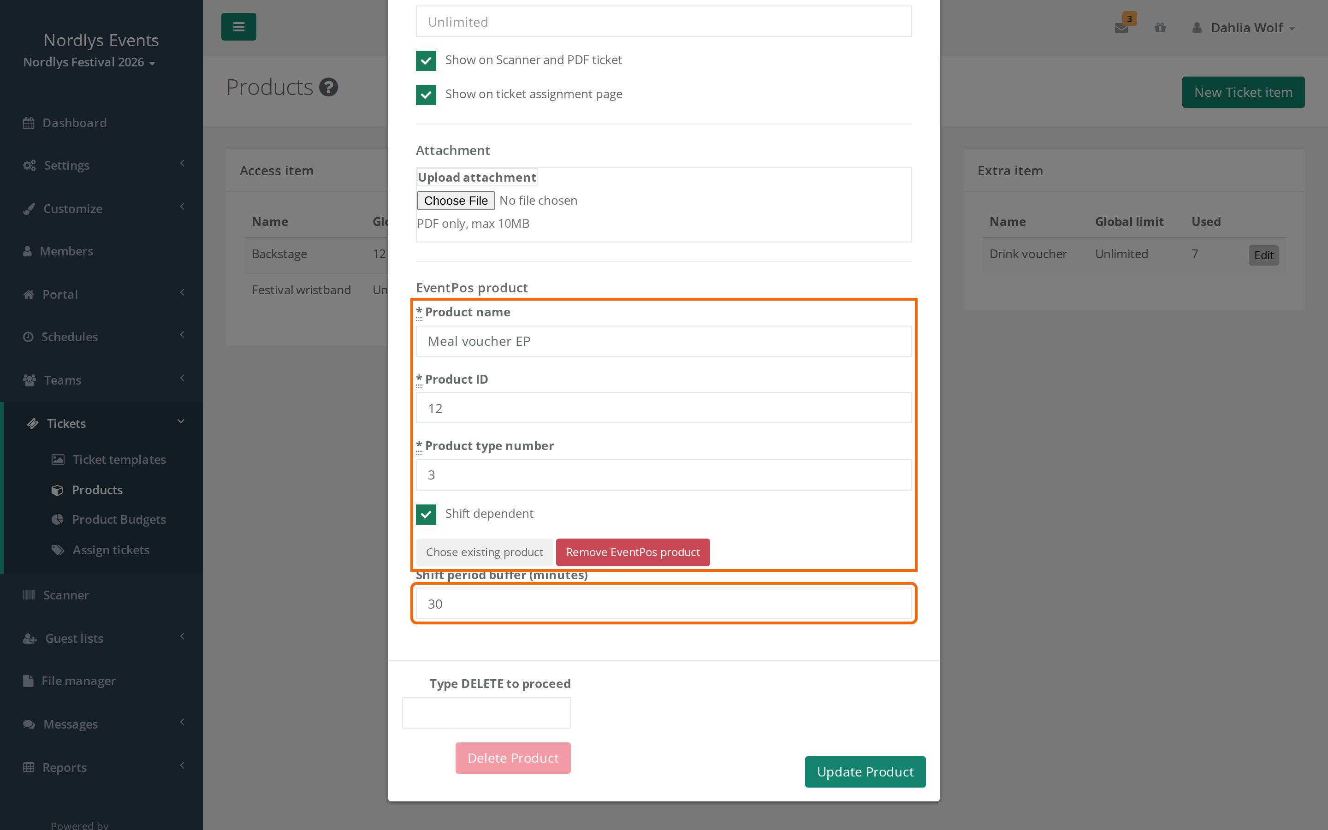Expand the Customize sidebar section
The image size is (1328, 830).
click(x=101, y=208)
